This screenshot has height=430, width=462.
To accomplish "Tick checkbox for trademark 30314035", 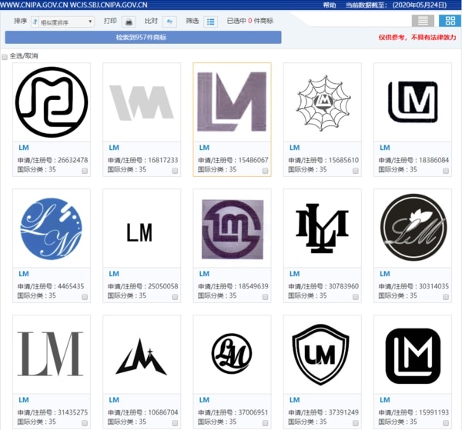I will [446, 297].
